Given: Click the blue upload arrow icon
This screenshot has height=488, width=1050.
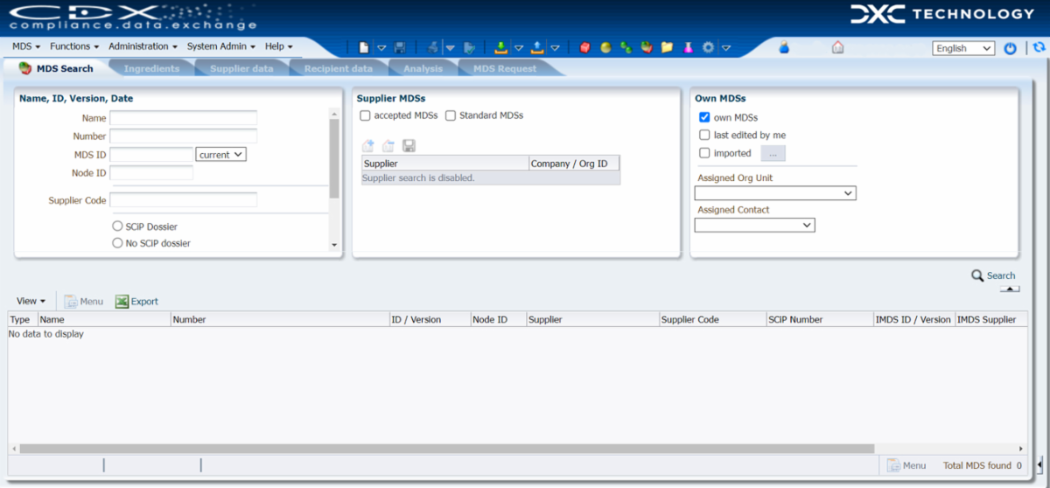Looking at the screenshot, I should 537,47.
